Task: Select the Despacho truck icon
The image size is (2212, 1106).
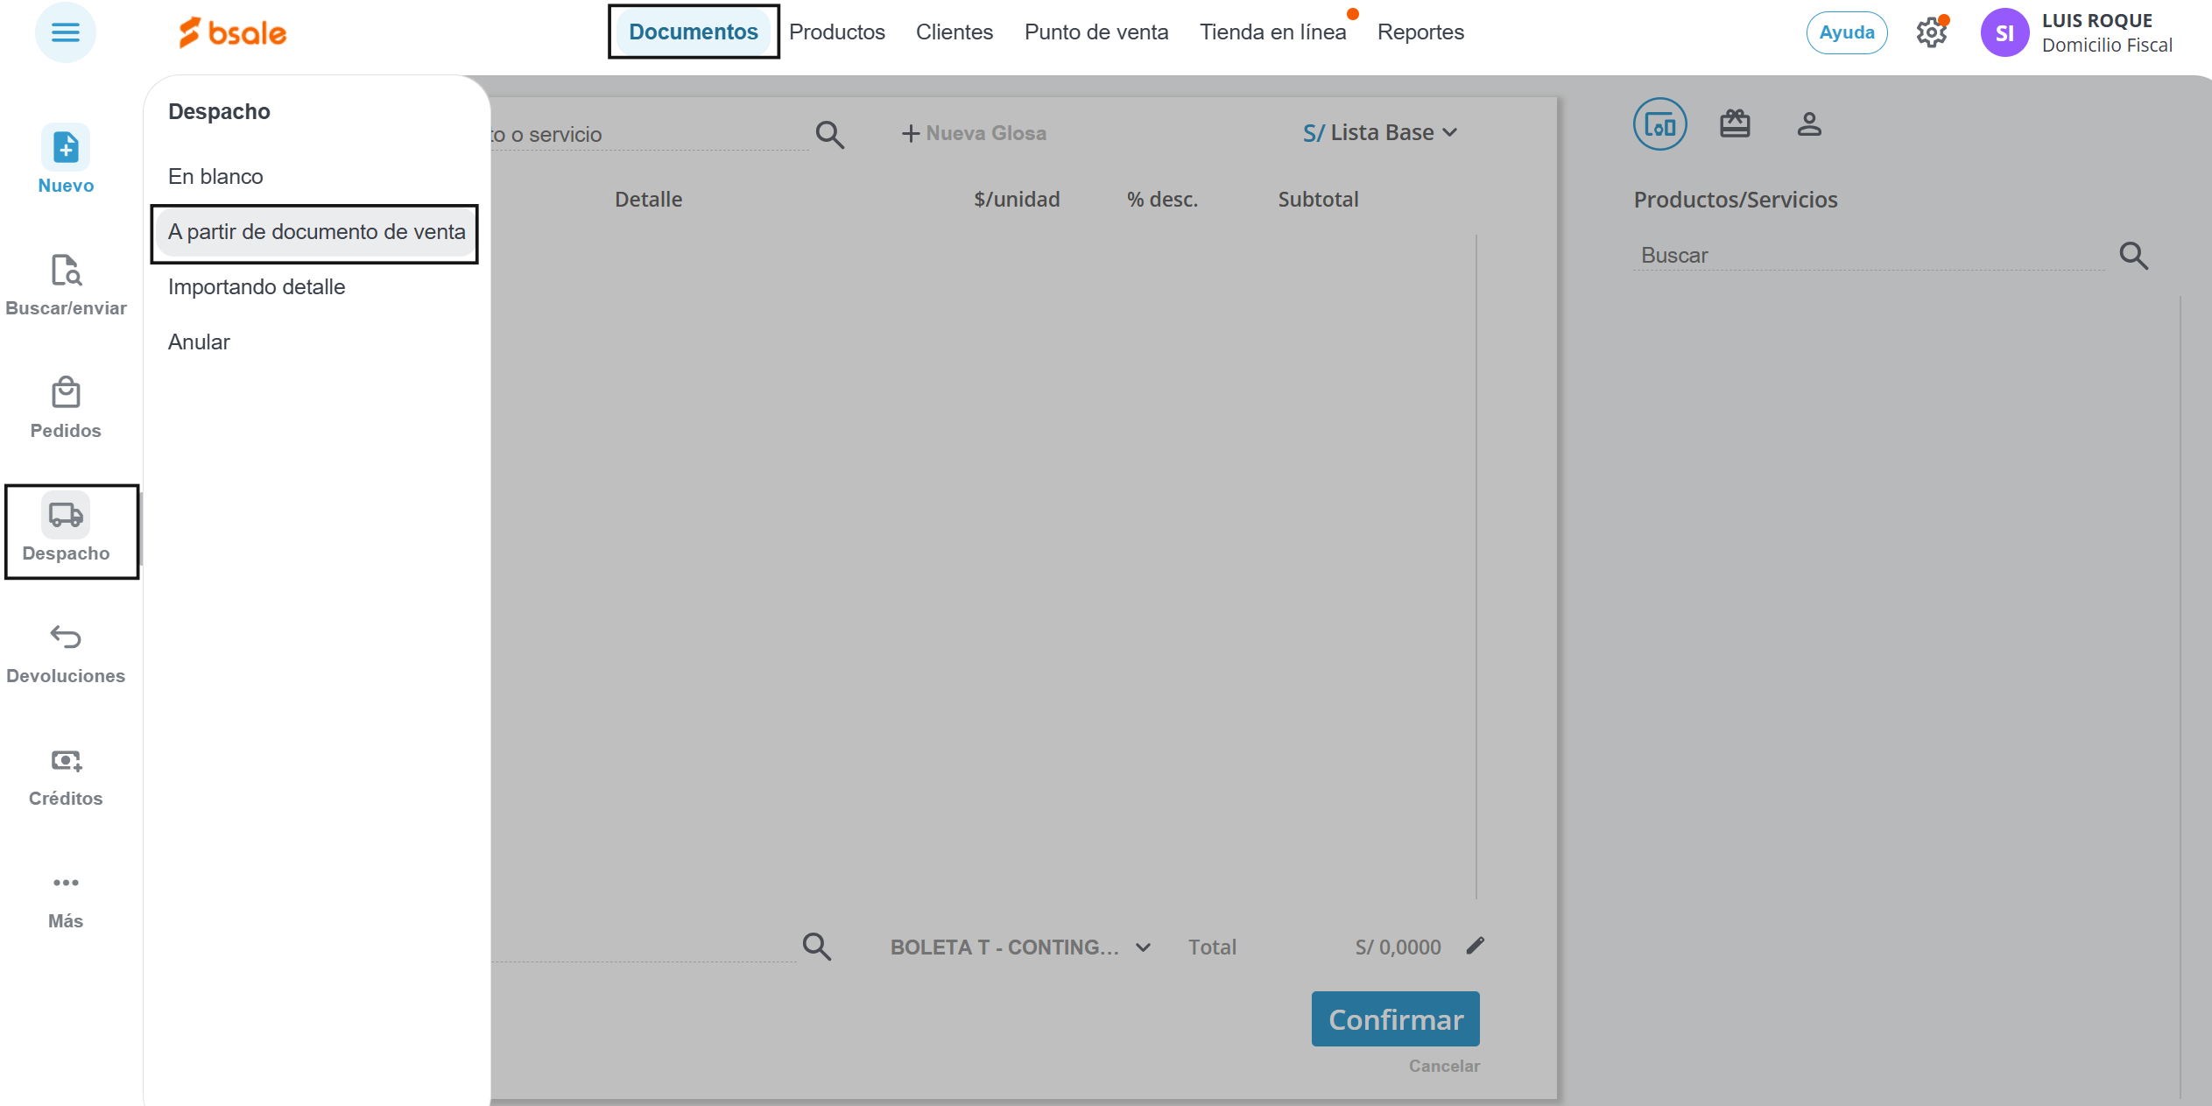Action: (x=66, y=515)
